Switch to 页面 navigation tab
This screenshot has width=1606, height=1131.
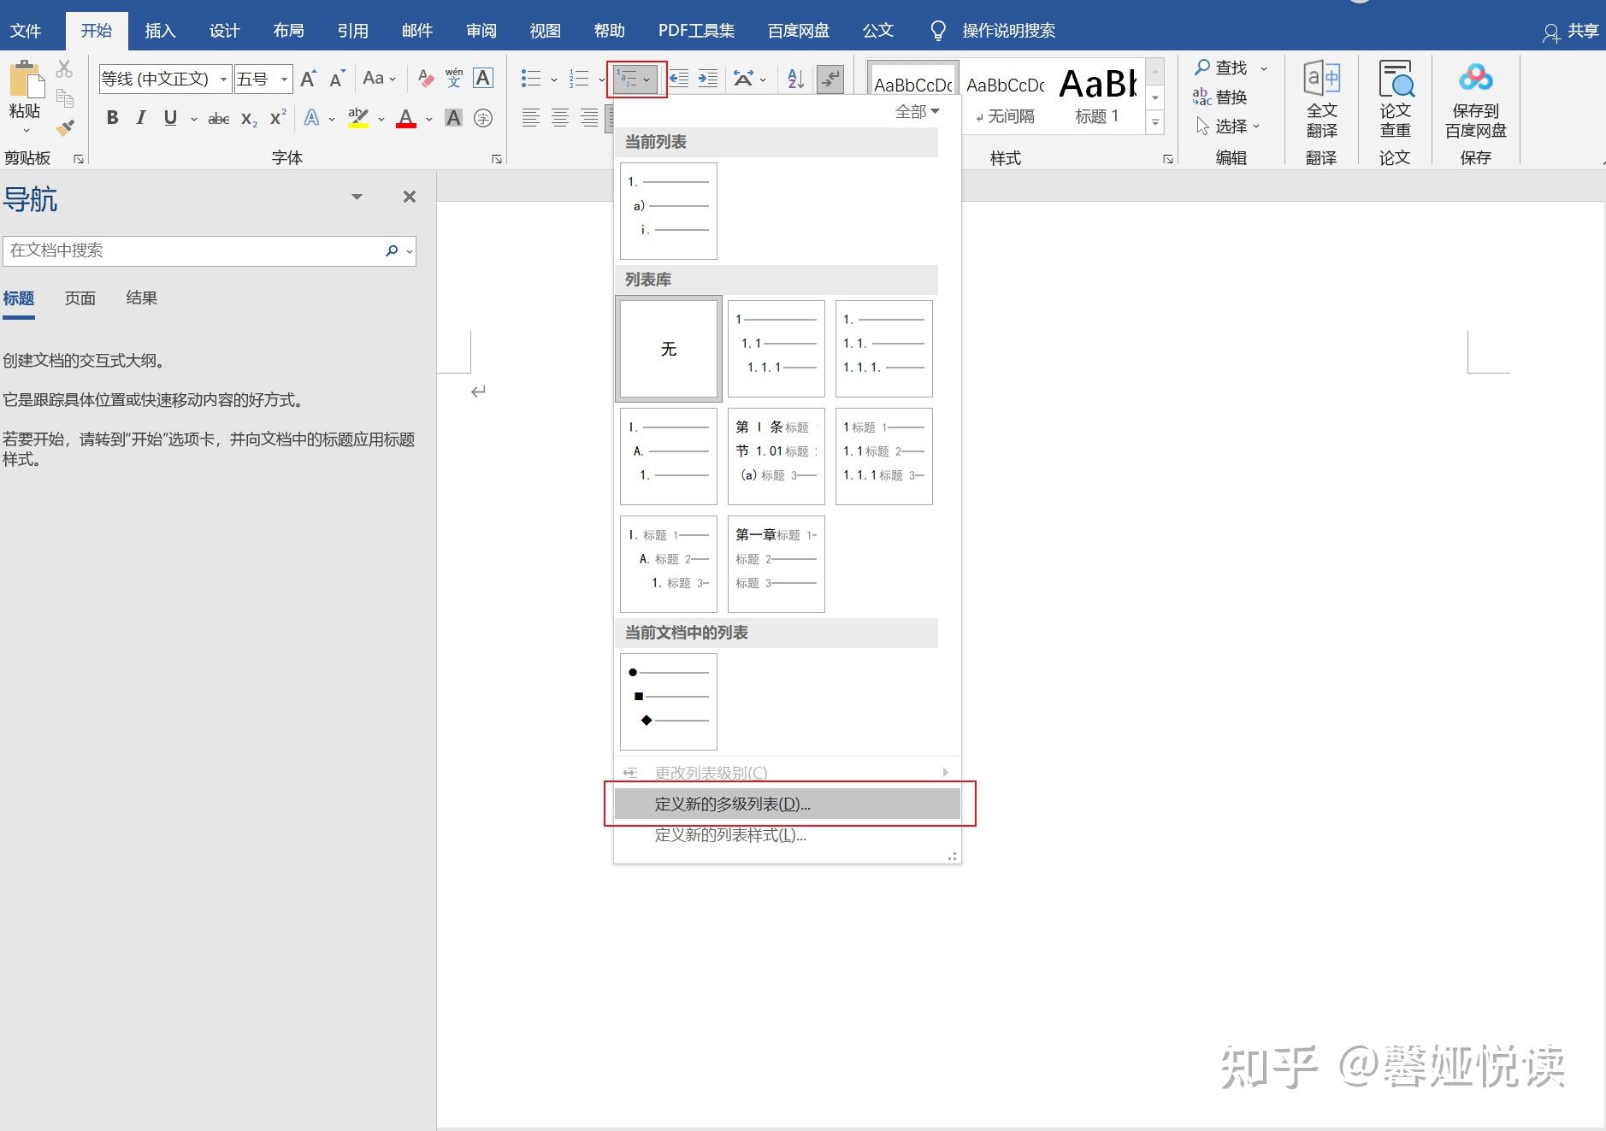pyautogui.click(x=80, y=298)
